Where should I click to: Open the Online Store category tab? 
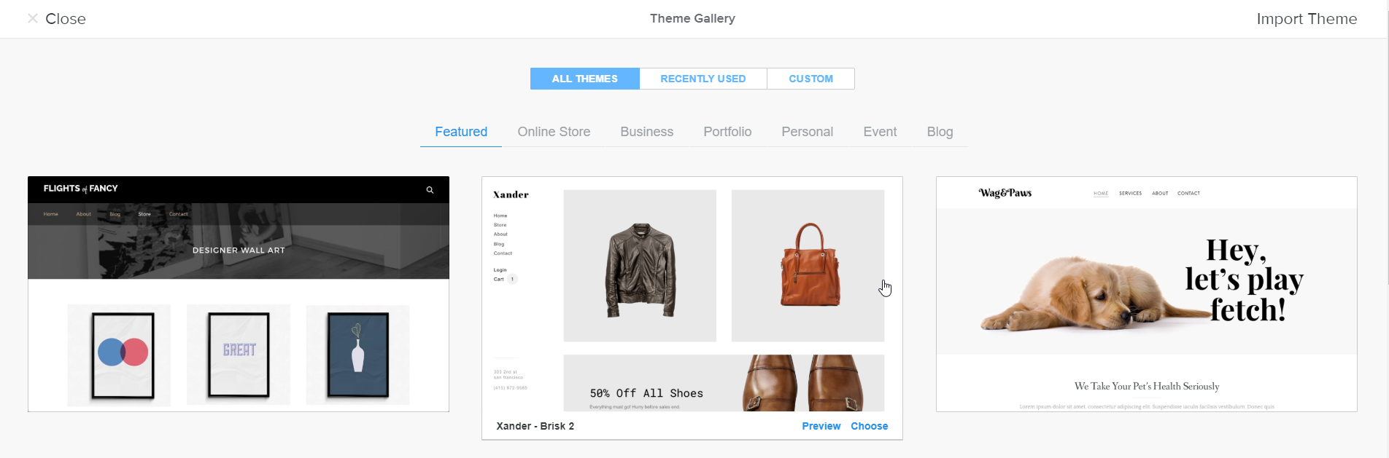(x=554, y=132)
